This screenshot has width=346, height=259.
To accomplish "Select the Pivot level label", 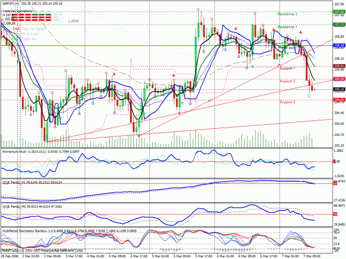I will [x=287, y=47].
